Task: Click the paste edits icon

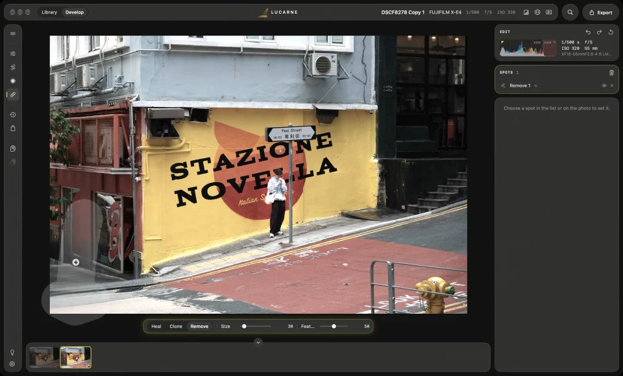Action: pyautogui.click(x=13, y=162)
